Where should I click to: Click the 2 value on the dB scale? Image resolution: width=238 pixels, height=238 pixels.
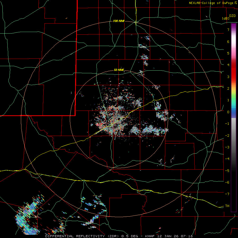(x=228, y=89)
